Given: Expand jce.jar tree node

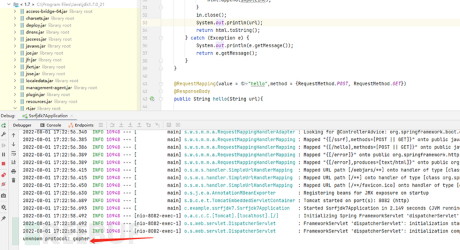Looking at the screenshot, I should tap(15, 53).
